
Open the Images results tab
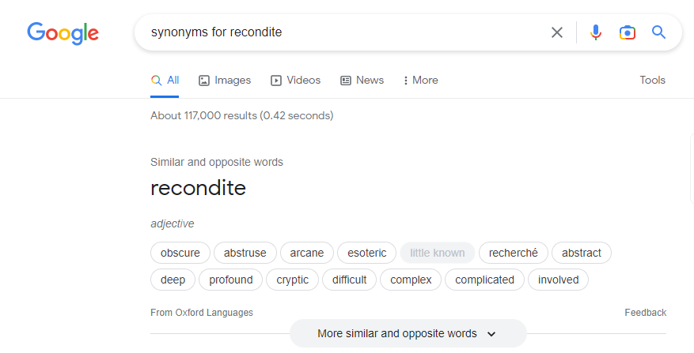pos(225,80)
